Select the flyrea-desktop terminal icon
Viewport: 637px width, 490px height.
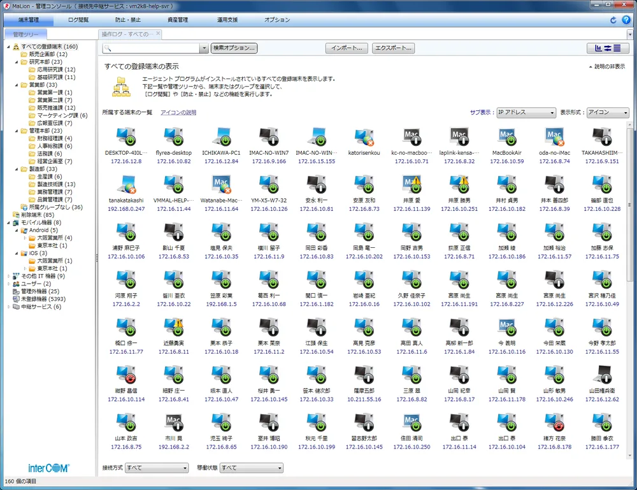click(173, 136)
